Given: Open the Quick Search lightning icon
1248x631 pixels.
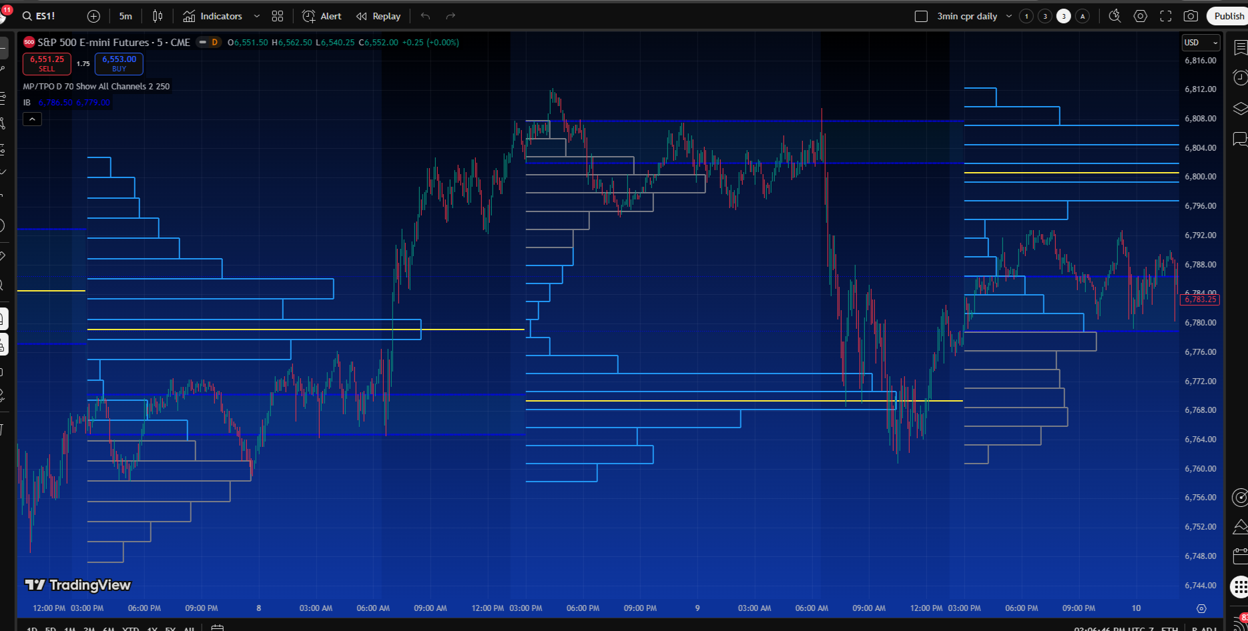Looking at the screenshot, I should (x=1115, y=16).
